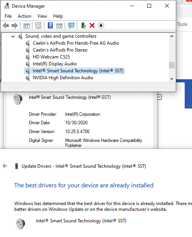Toggle the show/hide console tree icon
Viewport: 192px width, 237px height.
[27, 25]
